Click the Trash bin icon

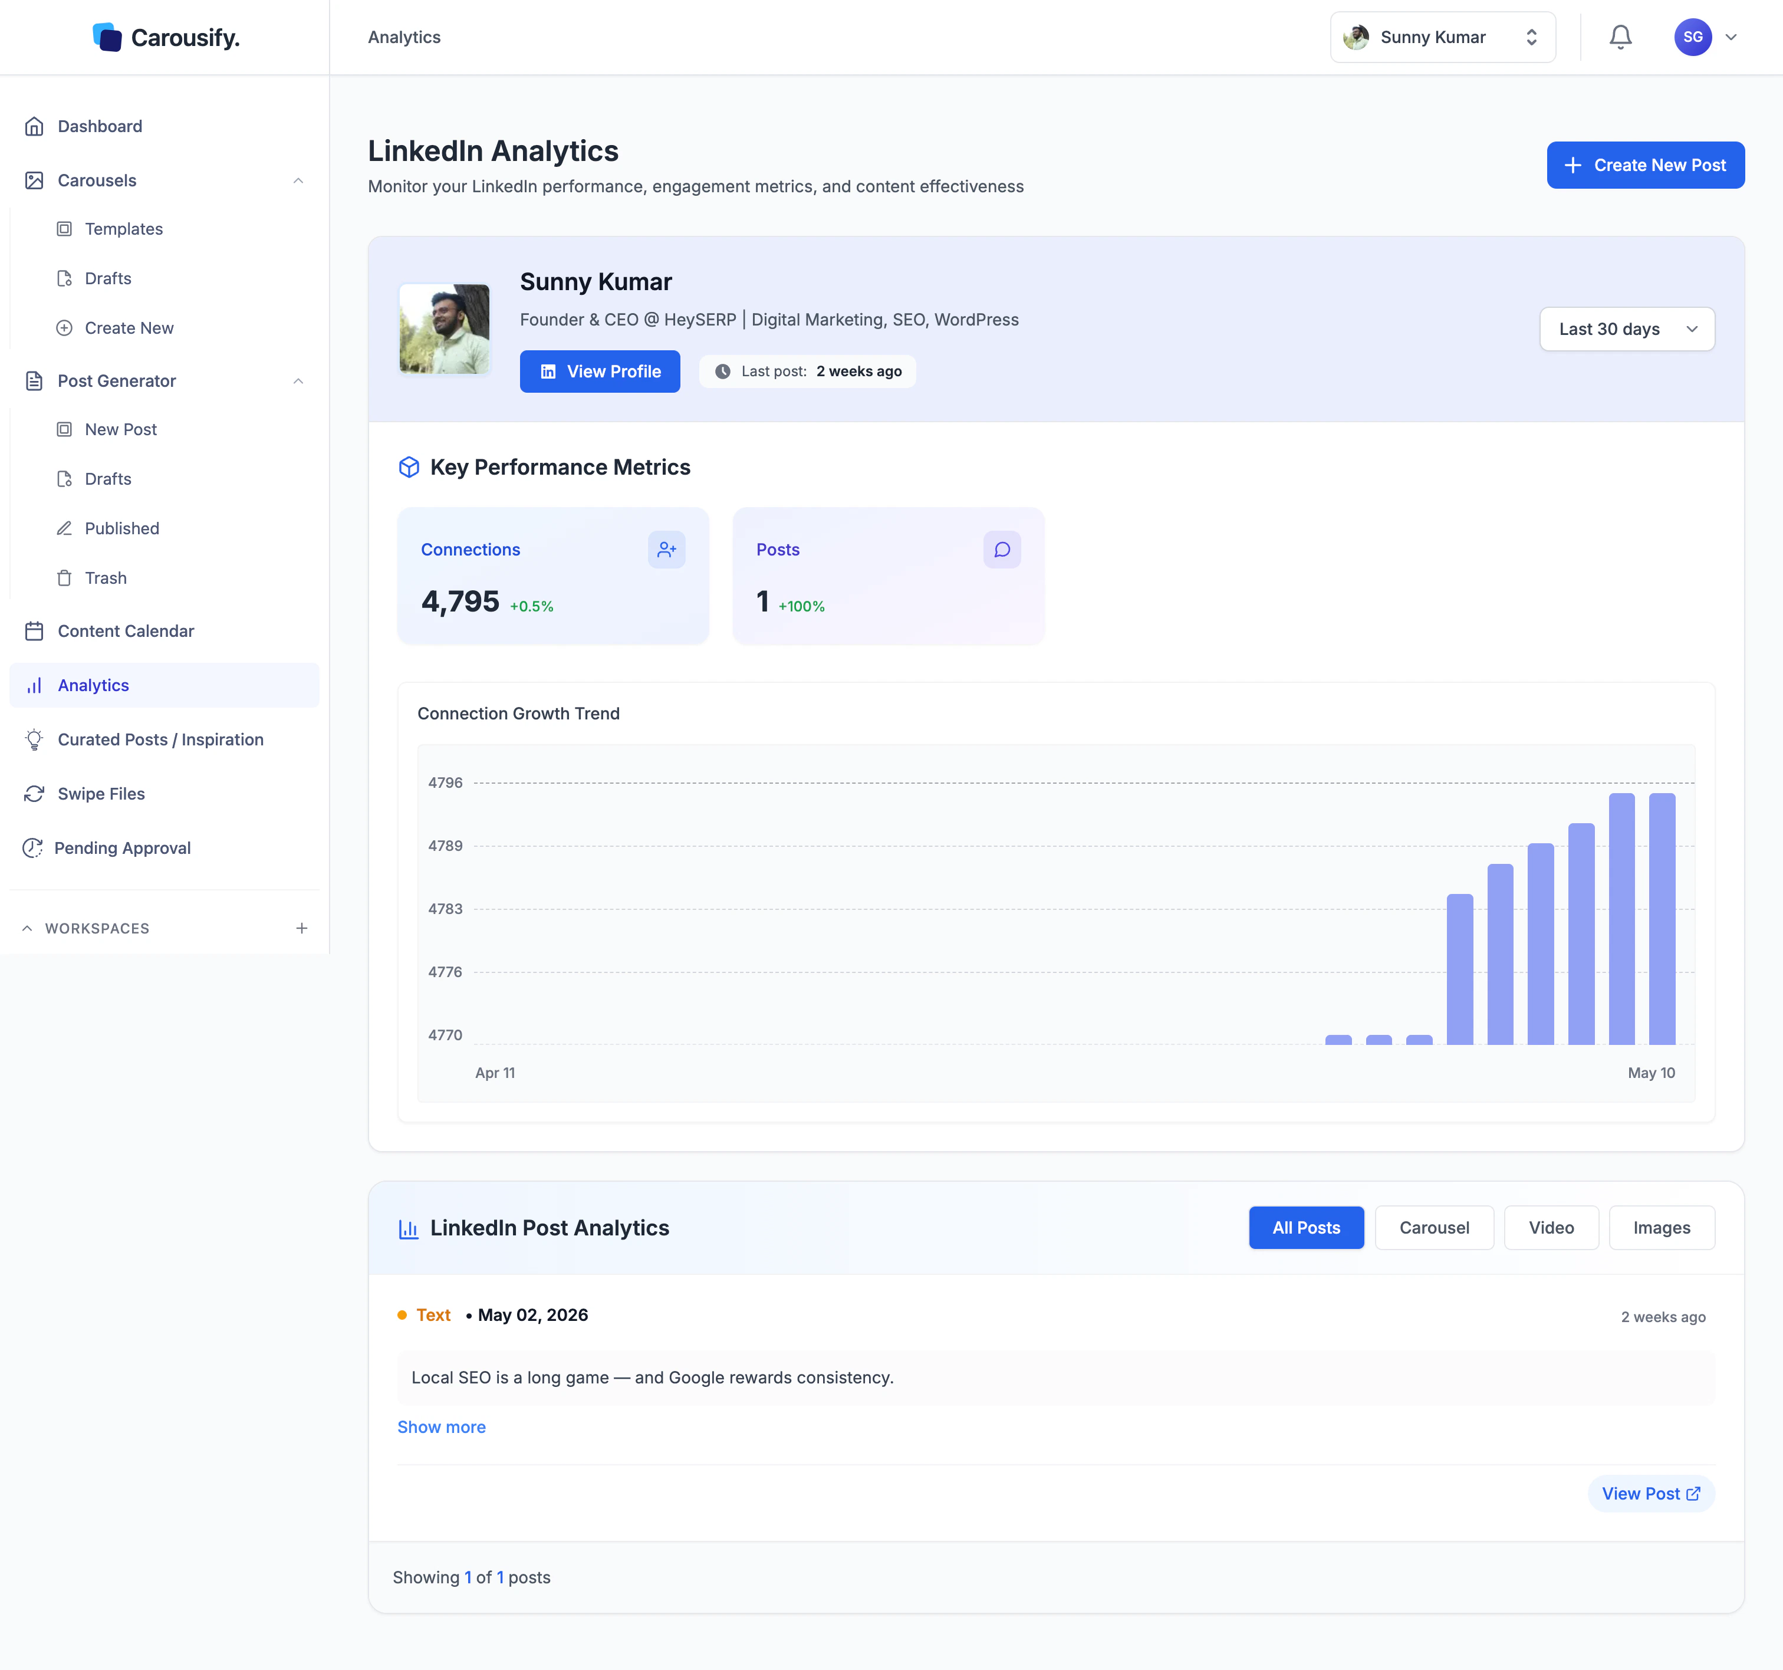pyautogui.click(x=65, y=578)
